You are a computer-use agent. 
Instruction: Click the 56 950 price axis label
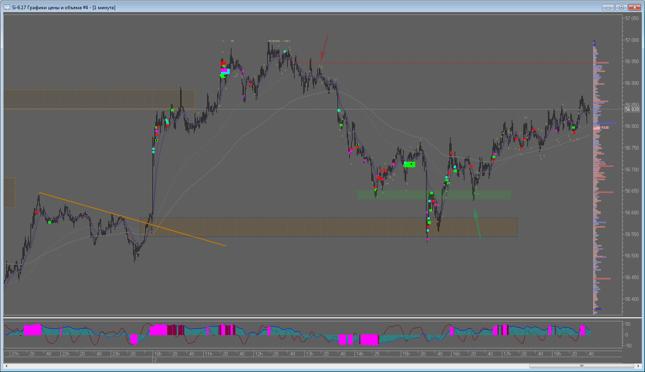[x=632, y=62]
